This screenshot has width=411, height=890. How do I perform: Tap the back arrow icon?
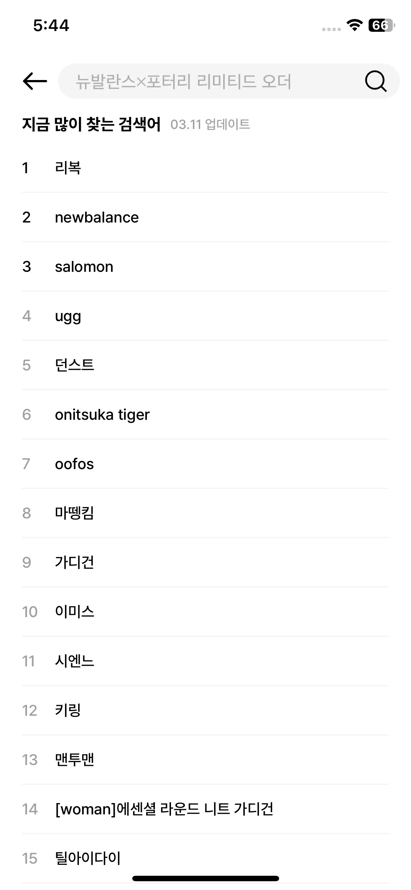[35, 81]
